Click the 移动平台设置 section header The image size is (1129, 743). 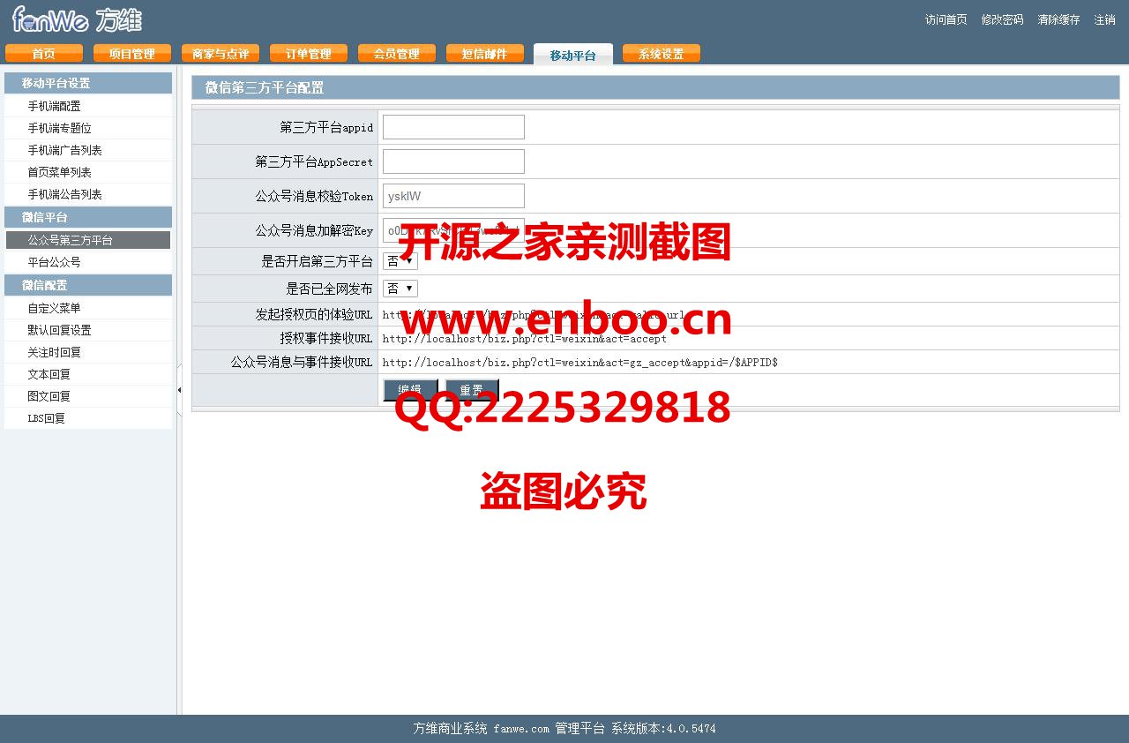coord(88,83)
